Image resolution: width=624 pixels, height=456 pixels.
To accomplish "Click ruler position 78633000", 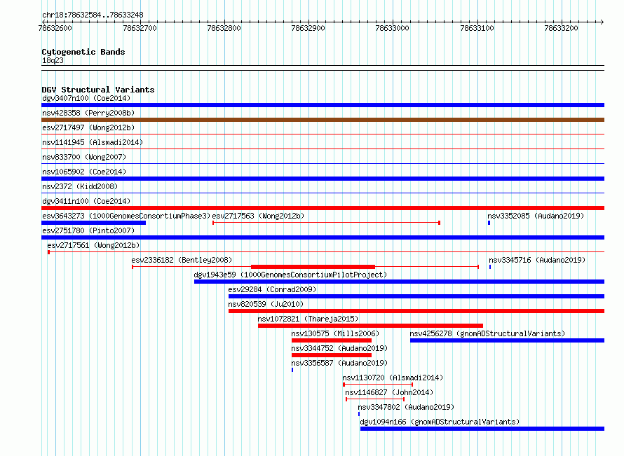I will pyautogui.click(x=393, y=28).
